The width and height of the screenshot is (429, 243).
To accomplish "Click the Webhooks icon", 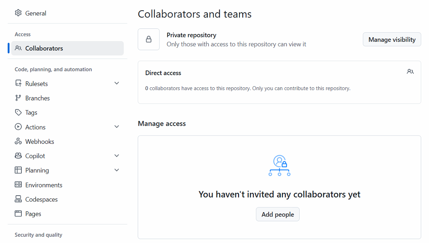I will pyautogui.click(x=18, y=141).
